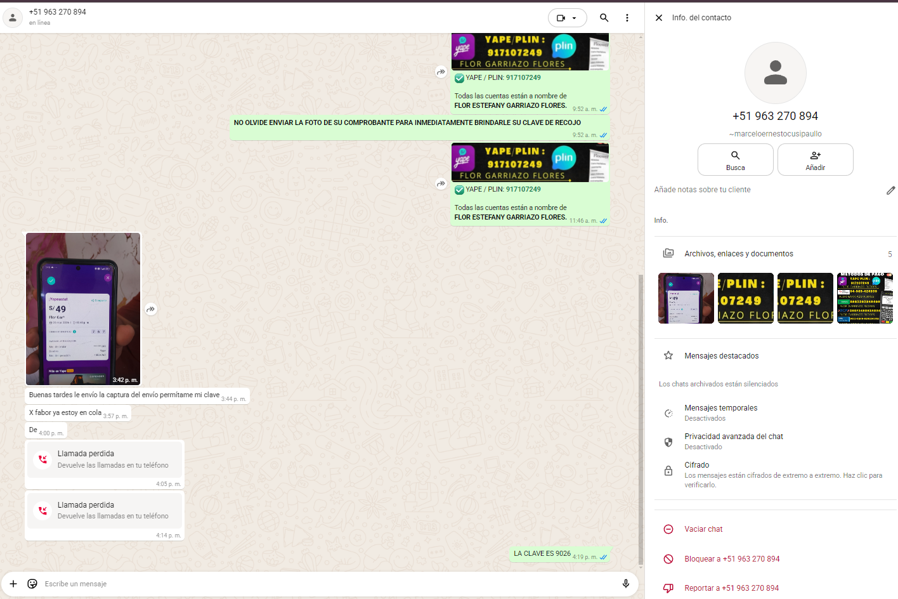Open Archivos, enlaces y documentos section
The height and width of the screenshot is (599, 898).
click(738, 254)
